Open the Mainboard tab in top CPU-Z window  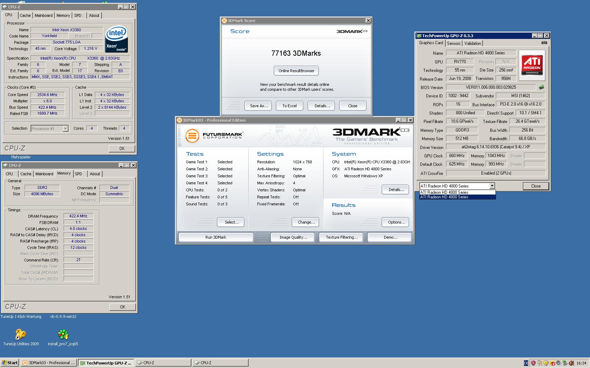[x=44, y=15]
